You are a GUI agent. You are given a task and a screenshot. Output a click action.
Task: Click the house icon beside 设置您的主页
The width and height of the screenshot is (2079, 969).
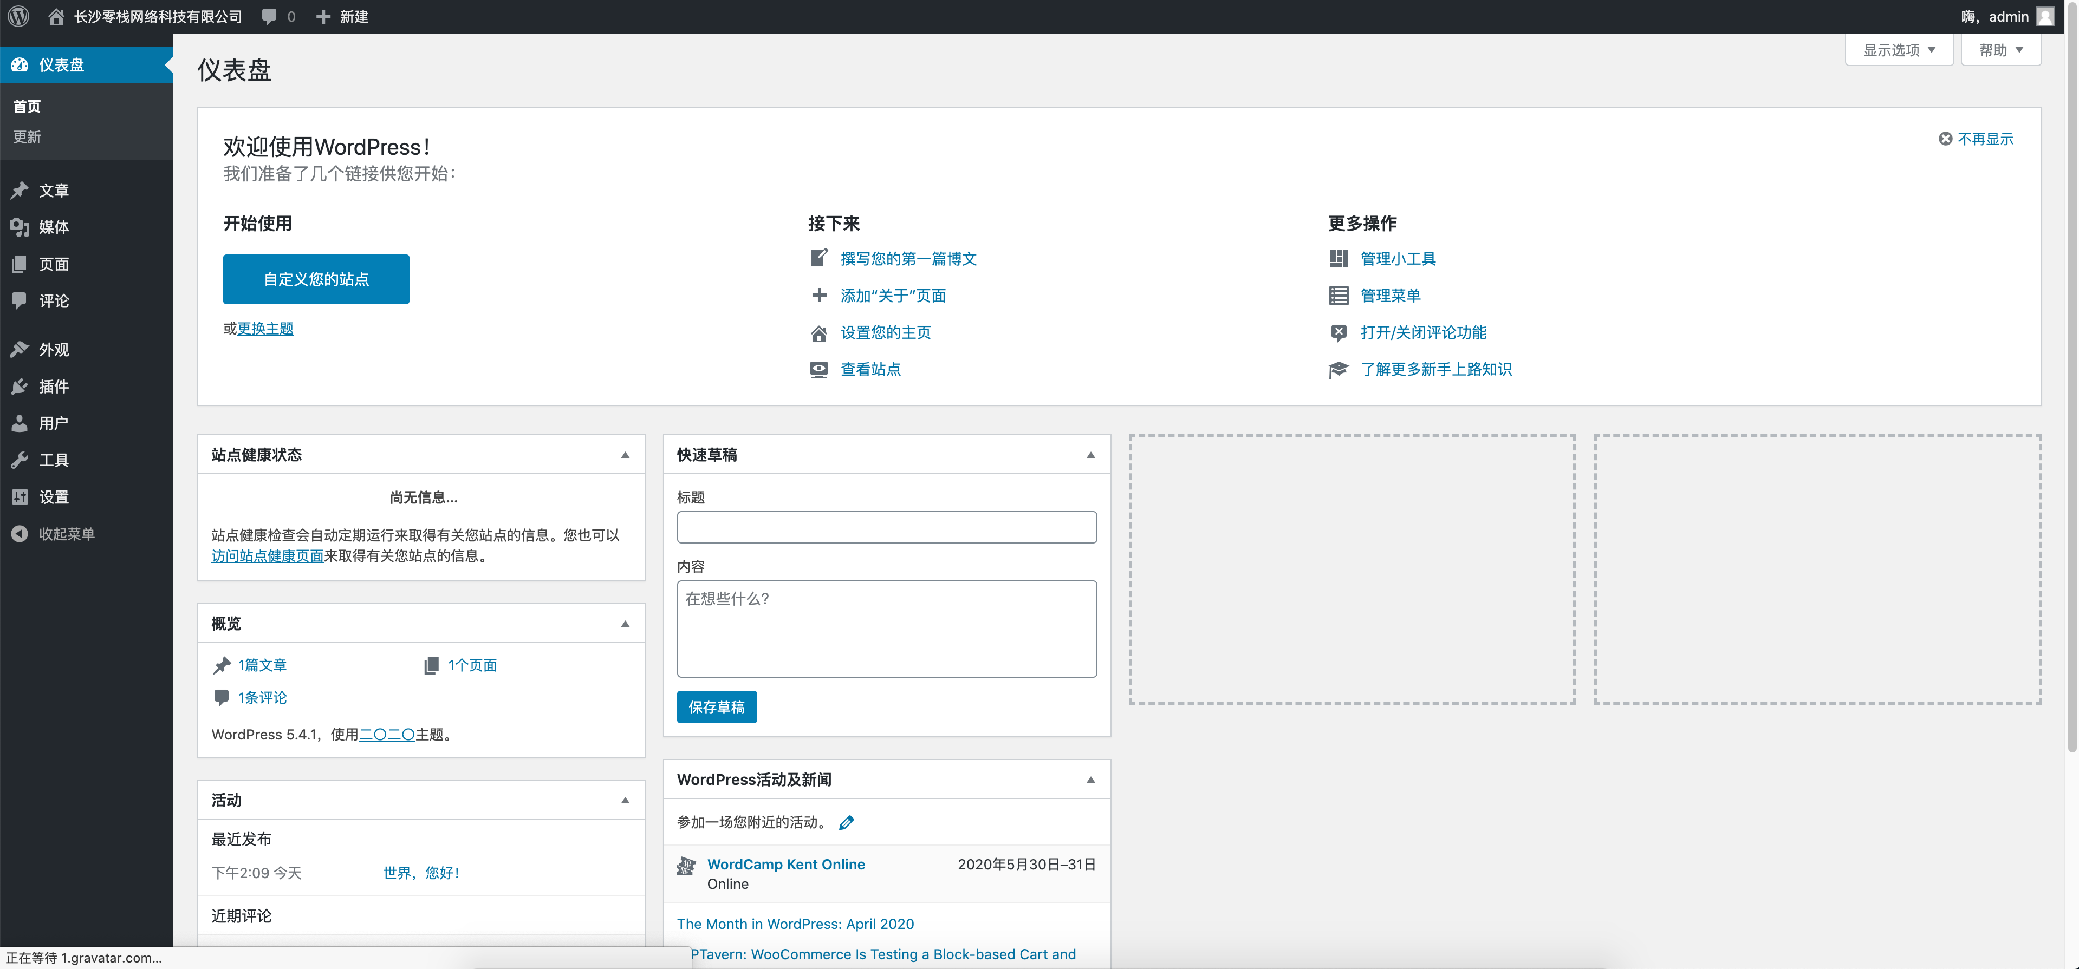(819, 332)
